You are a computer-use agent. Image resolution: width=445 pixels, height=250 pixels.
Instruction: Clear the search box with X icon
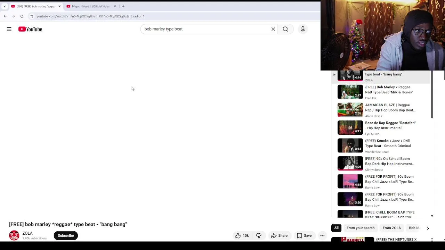tap(273, 29)
